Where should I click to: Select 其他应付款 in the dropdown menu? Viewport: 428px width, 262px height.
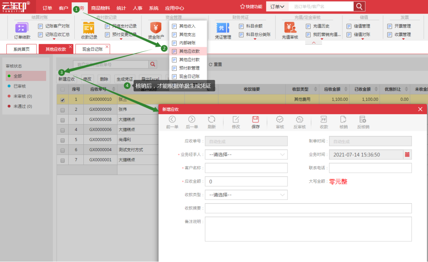click(188, 60)
